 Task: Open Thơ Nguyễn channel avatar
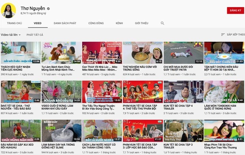pyautogui.click(x=8, y=11)
